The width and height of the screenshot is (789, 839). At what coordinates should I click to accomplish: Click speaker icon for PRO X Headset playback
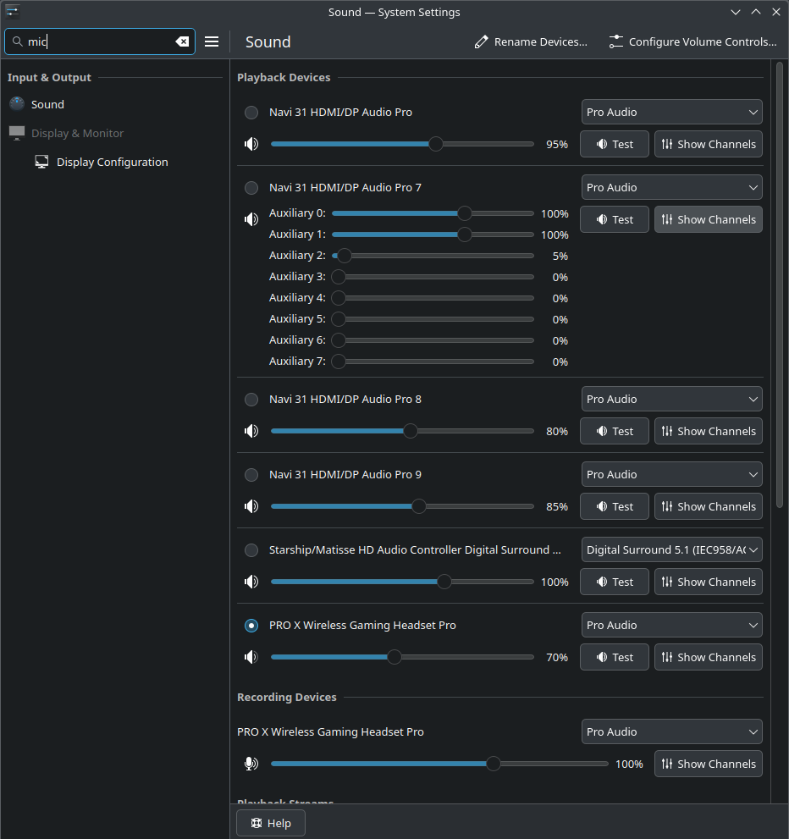pos(251,657)
